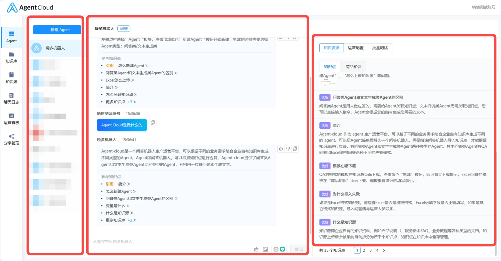The image size is (501, 261).
Task: Click the 新建 Agent button
Action: (x=57, y=30)
